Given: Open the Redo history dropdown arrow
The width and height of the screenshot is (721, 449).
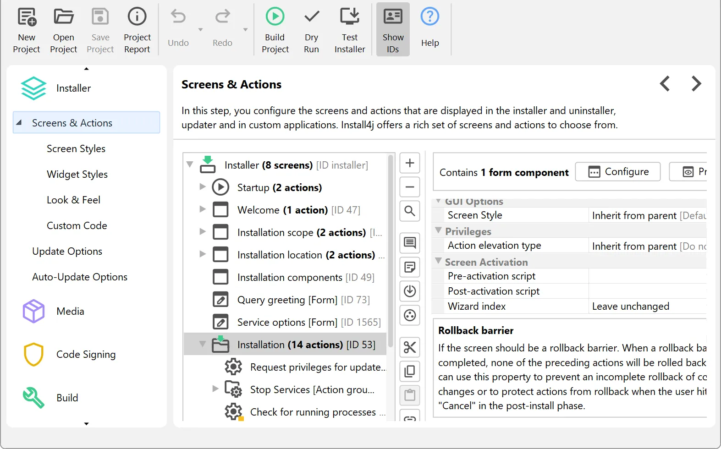Looking at the screenshot, I should point(245,30).
